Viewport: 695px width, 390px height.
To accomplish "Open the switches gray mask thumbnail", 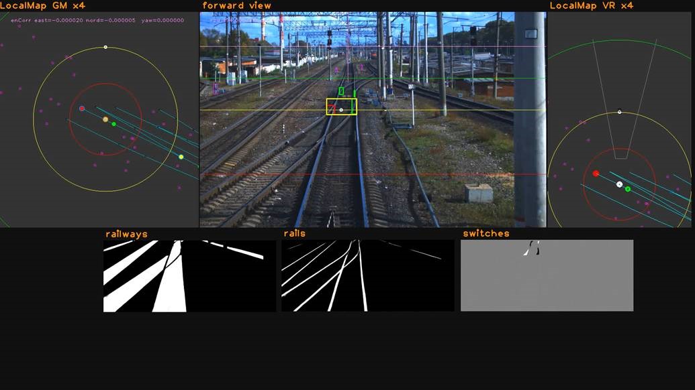I will tap(547, 275).
